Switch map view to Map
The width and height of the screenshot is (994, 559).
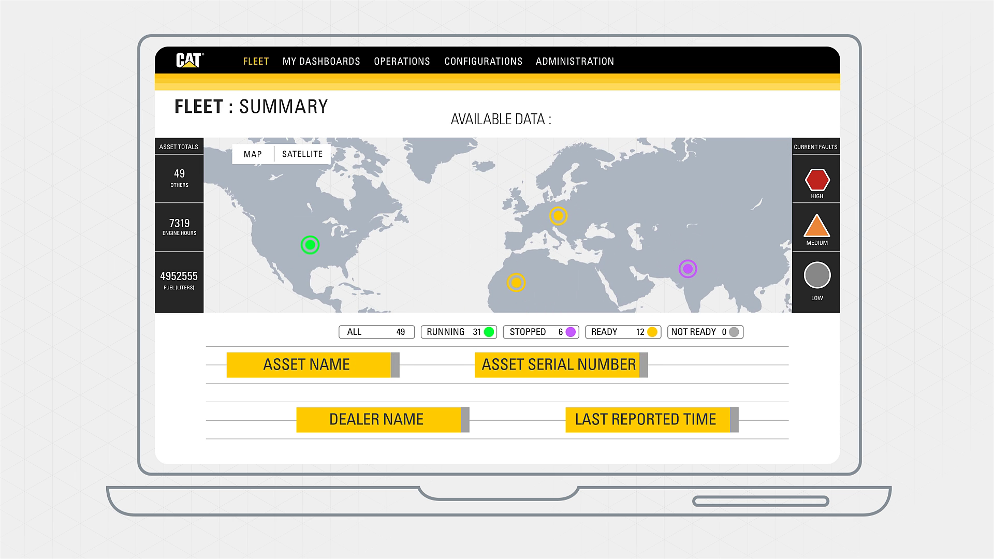point(253,154)
